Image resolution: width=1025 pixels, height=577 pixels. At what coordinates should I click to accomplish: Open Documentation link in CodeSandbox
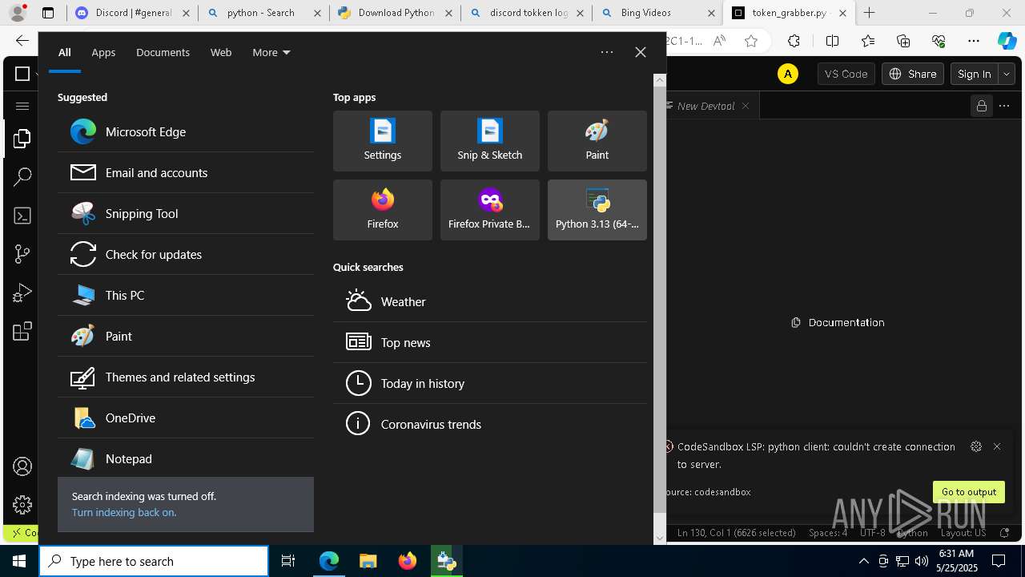pos(838,322)
